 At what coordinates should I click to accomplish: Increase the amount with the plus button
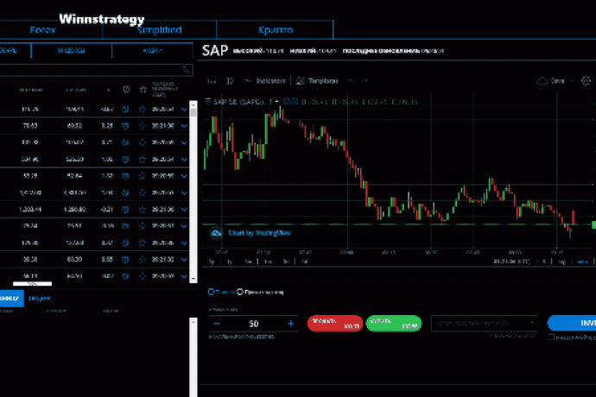(291, 324)
